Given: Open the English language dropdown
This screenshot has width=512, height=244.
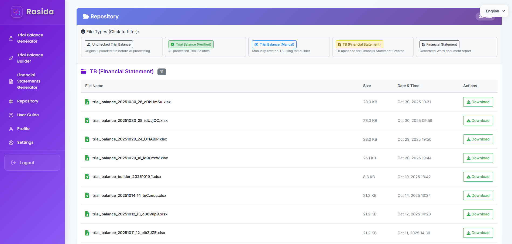Looking at the screenshot, I should pyautogui.click(x=494, y=11).
